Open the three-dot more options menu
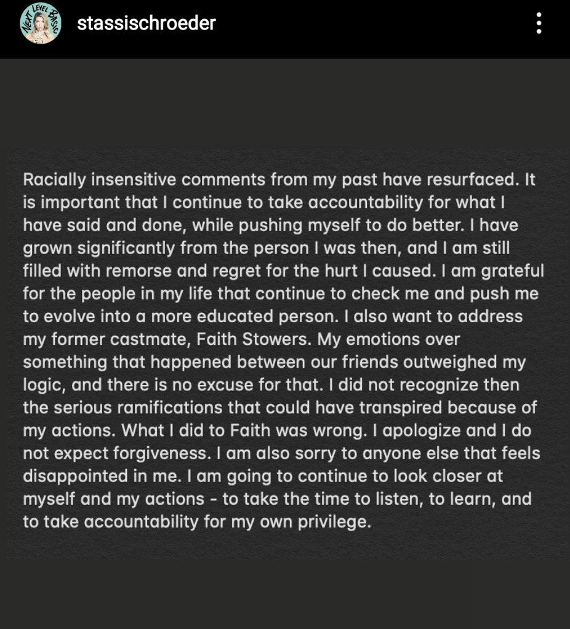This screenshot has width=570, height=629. click(539, 23)
